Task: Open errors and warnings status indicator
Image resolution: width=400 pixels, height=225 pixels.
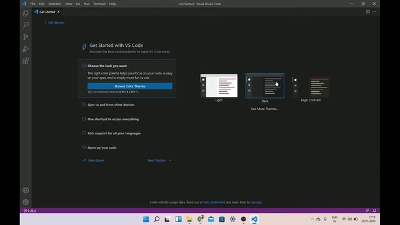Action: [30, 211]
